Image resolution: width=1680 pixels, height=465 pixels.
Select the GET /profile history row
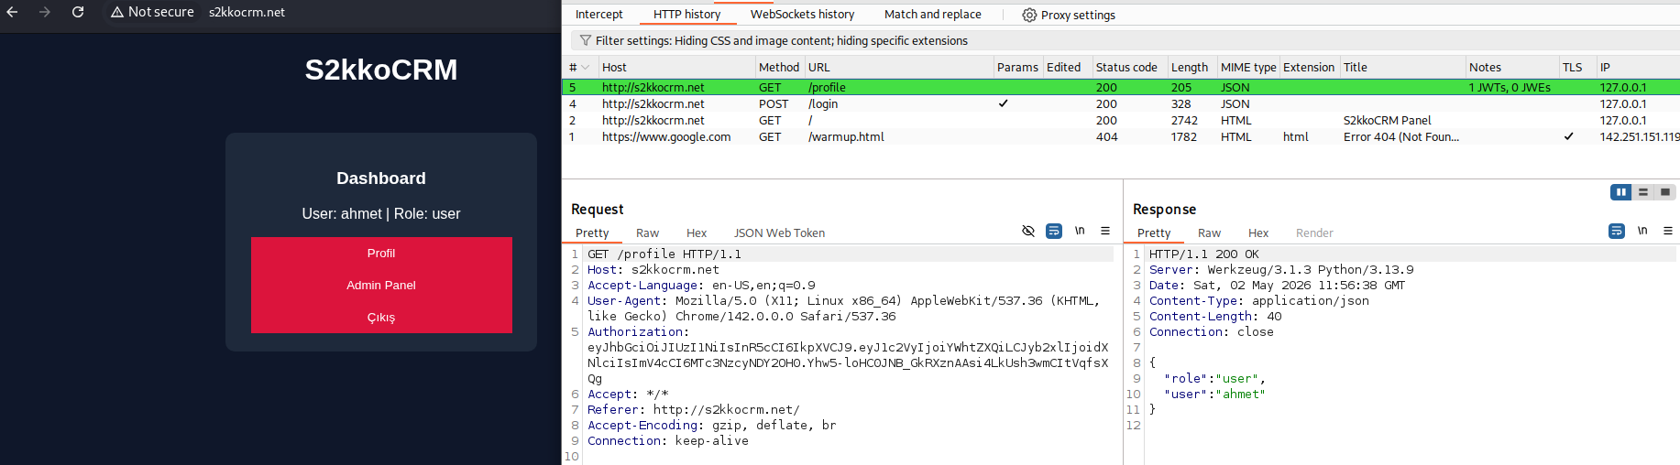tap(1120, 87)
